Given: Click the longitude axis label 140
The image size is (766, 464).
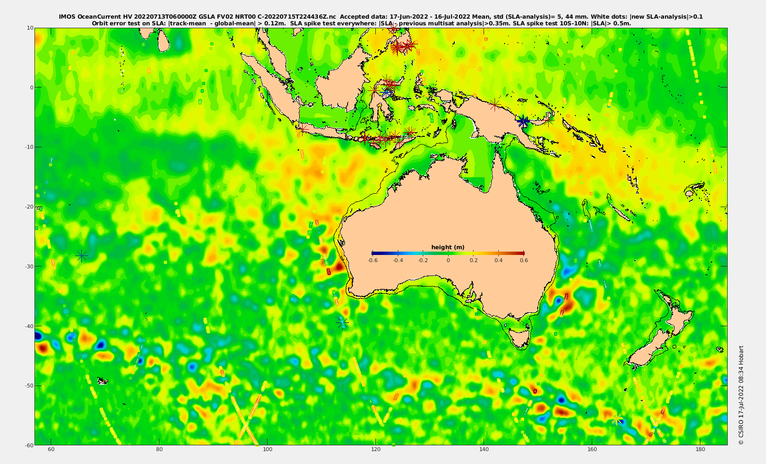Looking at the screenshot, I should pos(484,450).
